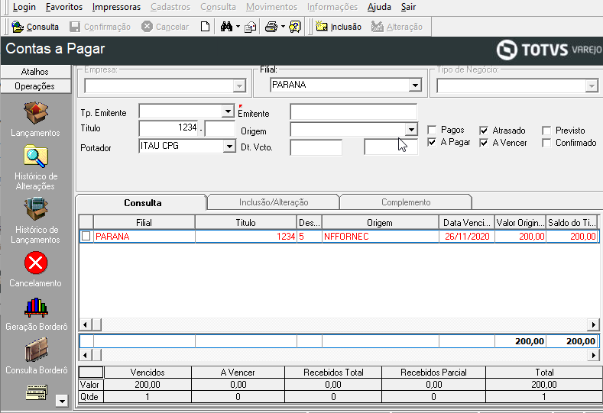Click the Inclusão toolbar icon
This screenshot has width=603, height=413.
(x=322, y=26)
